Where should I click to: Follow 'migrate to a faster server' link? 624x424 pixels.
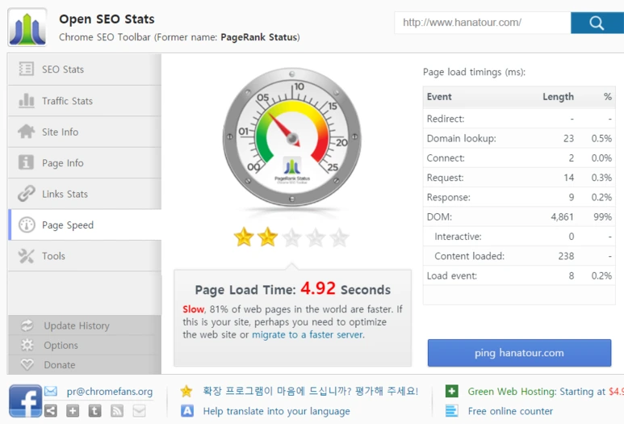click(308, 335)
